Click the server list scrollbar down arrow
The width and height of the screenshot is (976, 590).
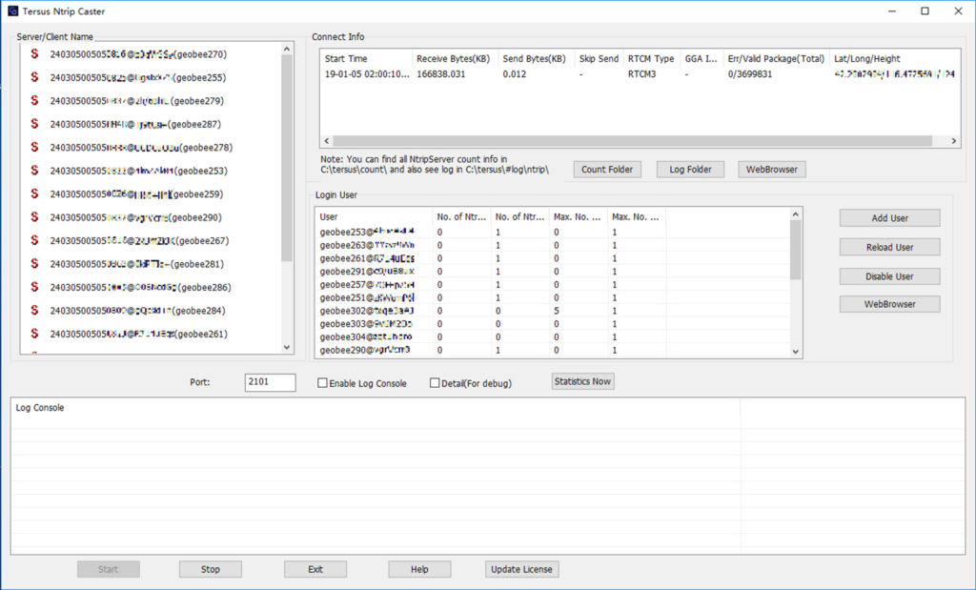click(x=288, y=347)
